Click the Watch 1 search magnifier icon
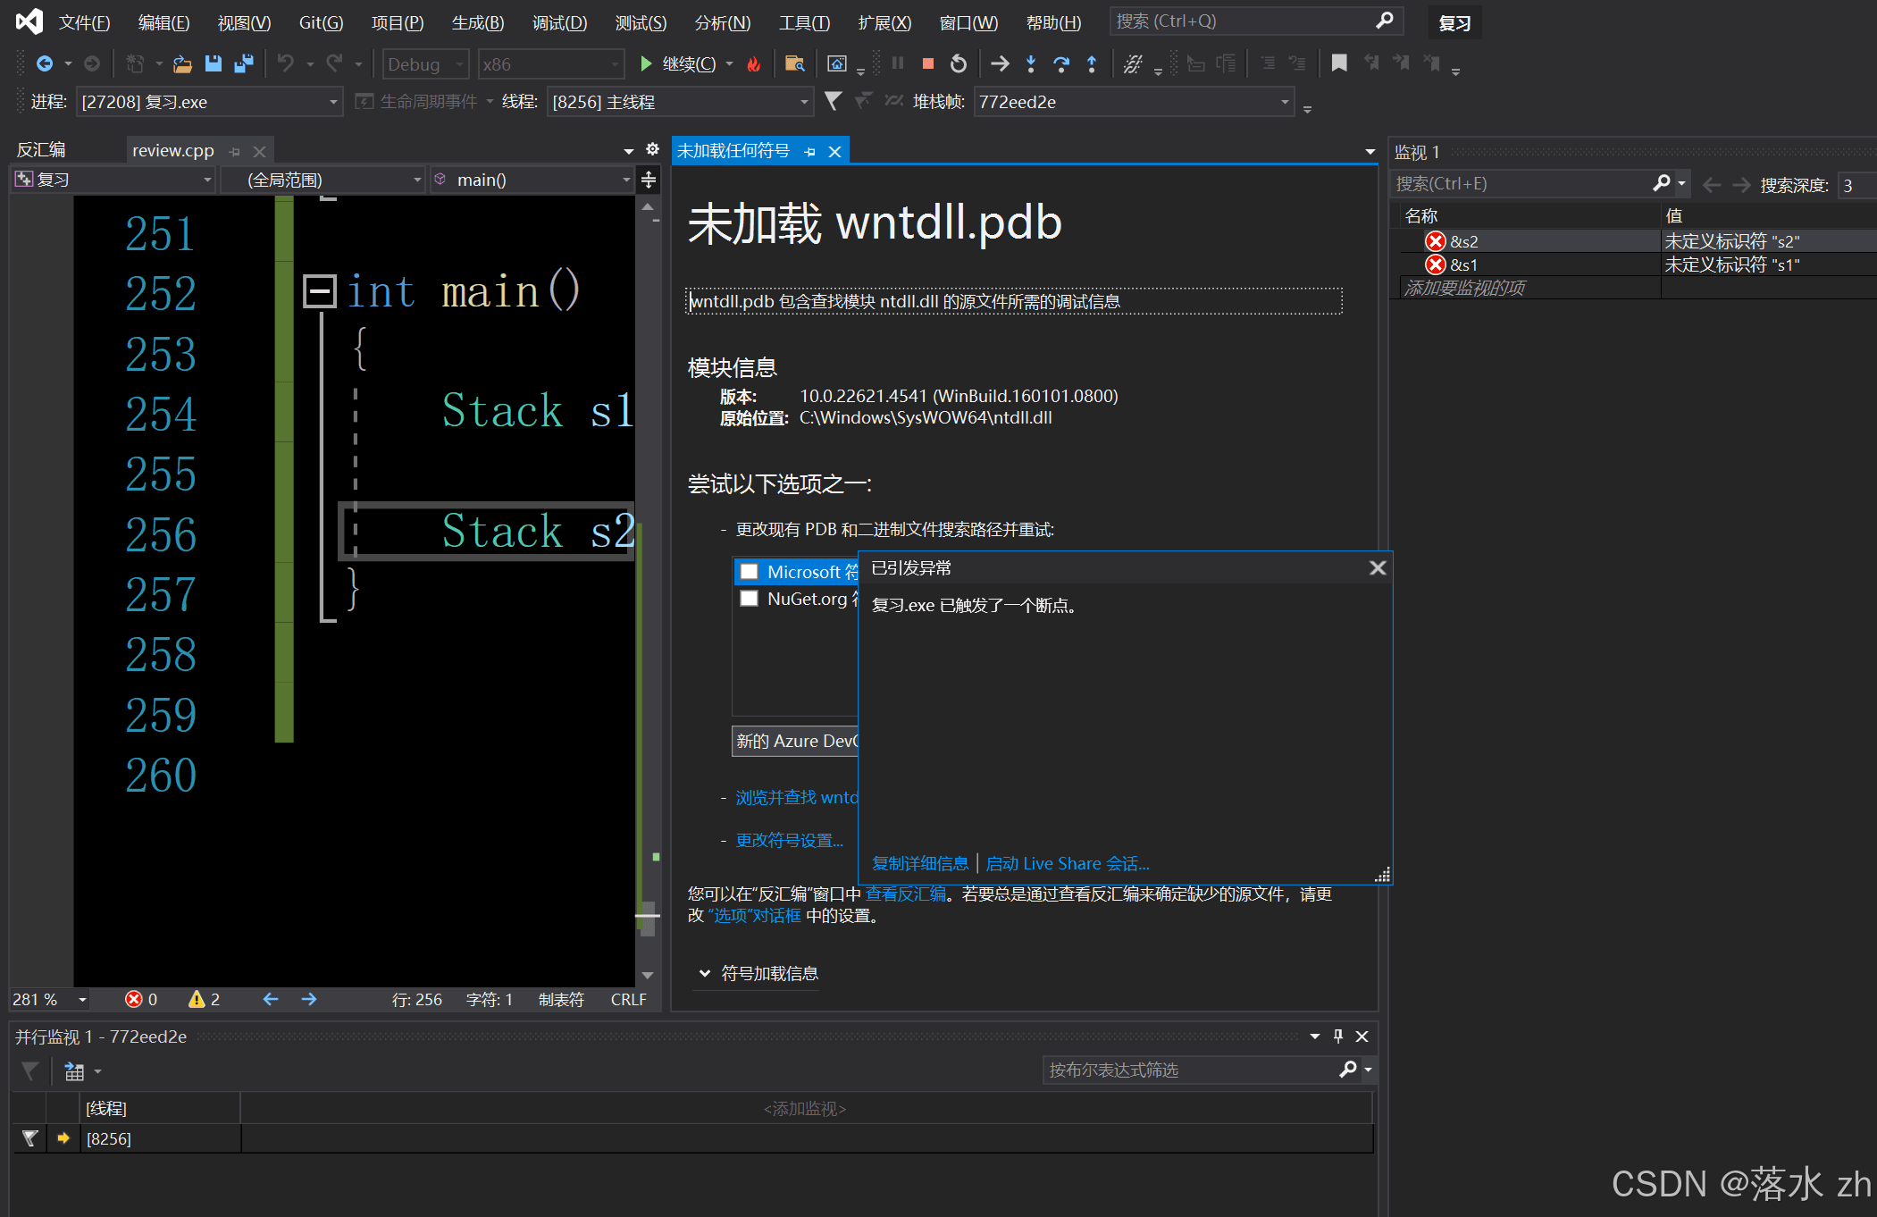This screenshot has height=1217, width=1877. 1661,183
